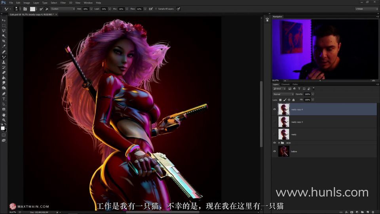Viewport: 380px width, 214px height.
Task: Select the Pen tool
Action: (x=4, y=94)
